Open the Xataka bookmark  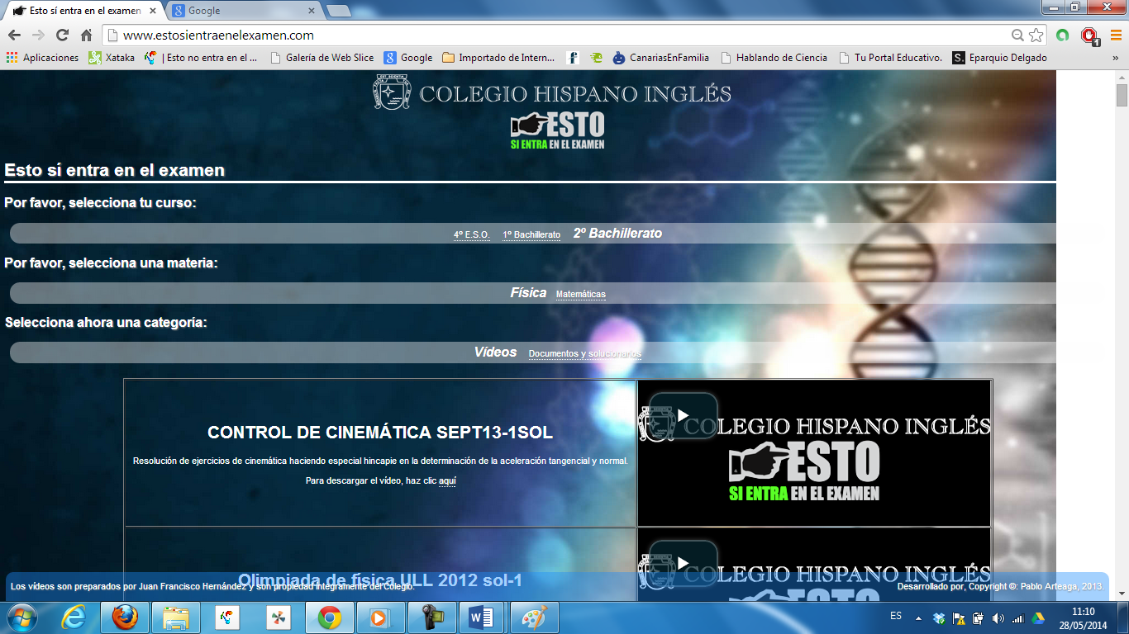click(x=112, y=58)
